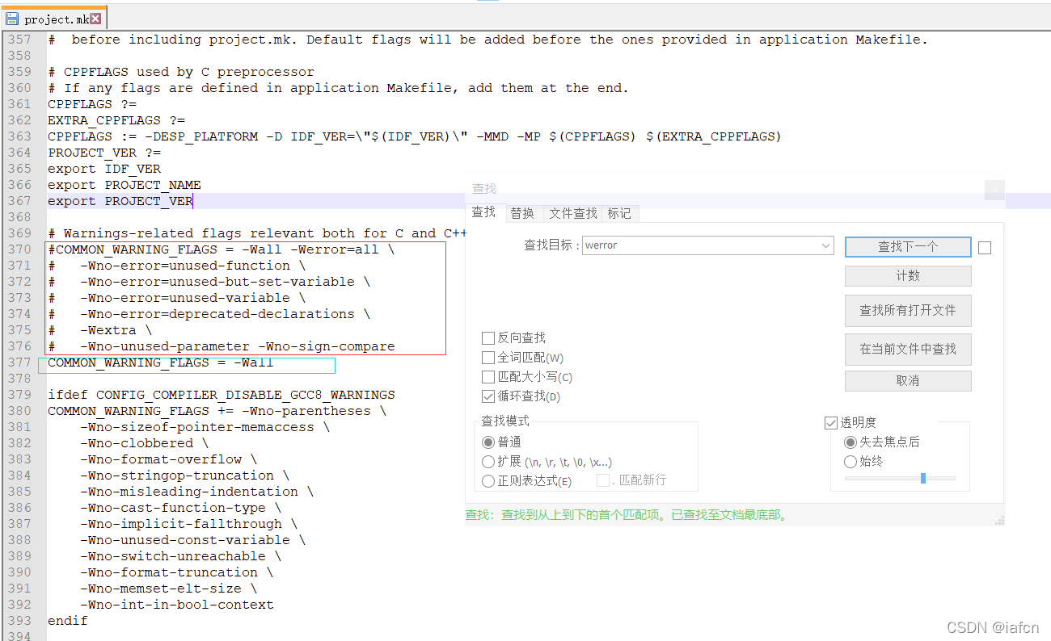The width and height of the screenshot is (1051, 641).
Task: Click '# CPPFLAGS used by C preprocessor' comment
Action: [181, 72]
